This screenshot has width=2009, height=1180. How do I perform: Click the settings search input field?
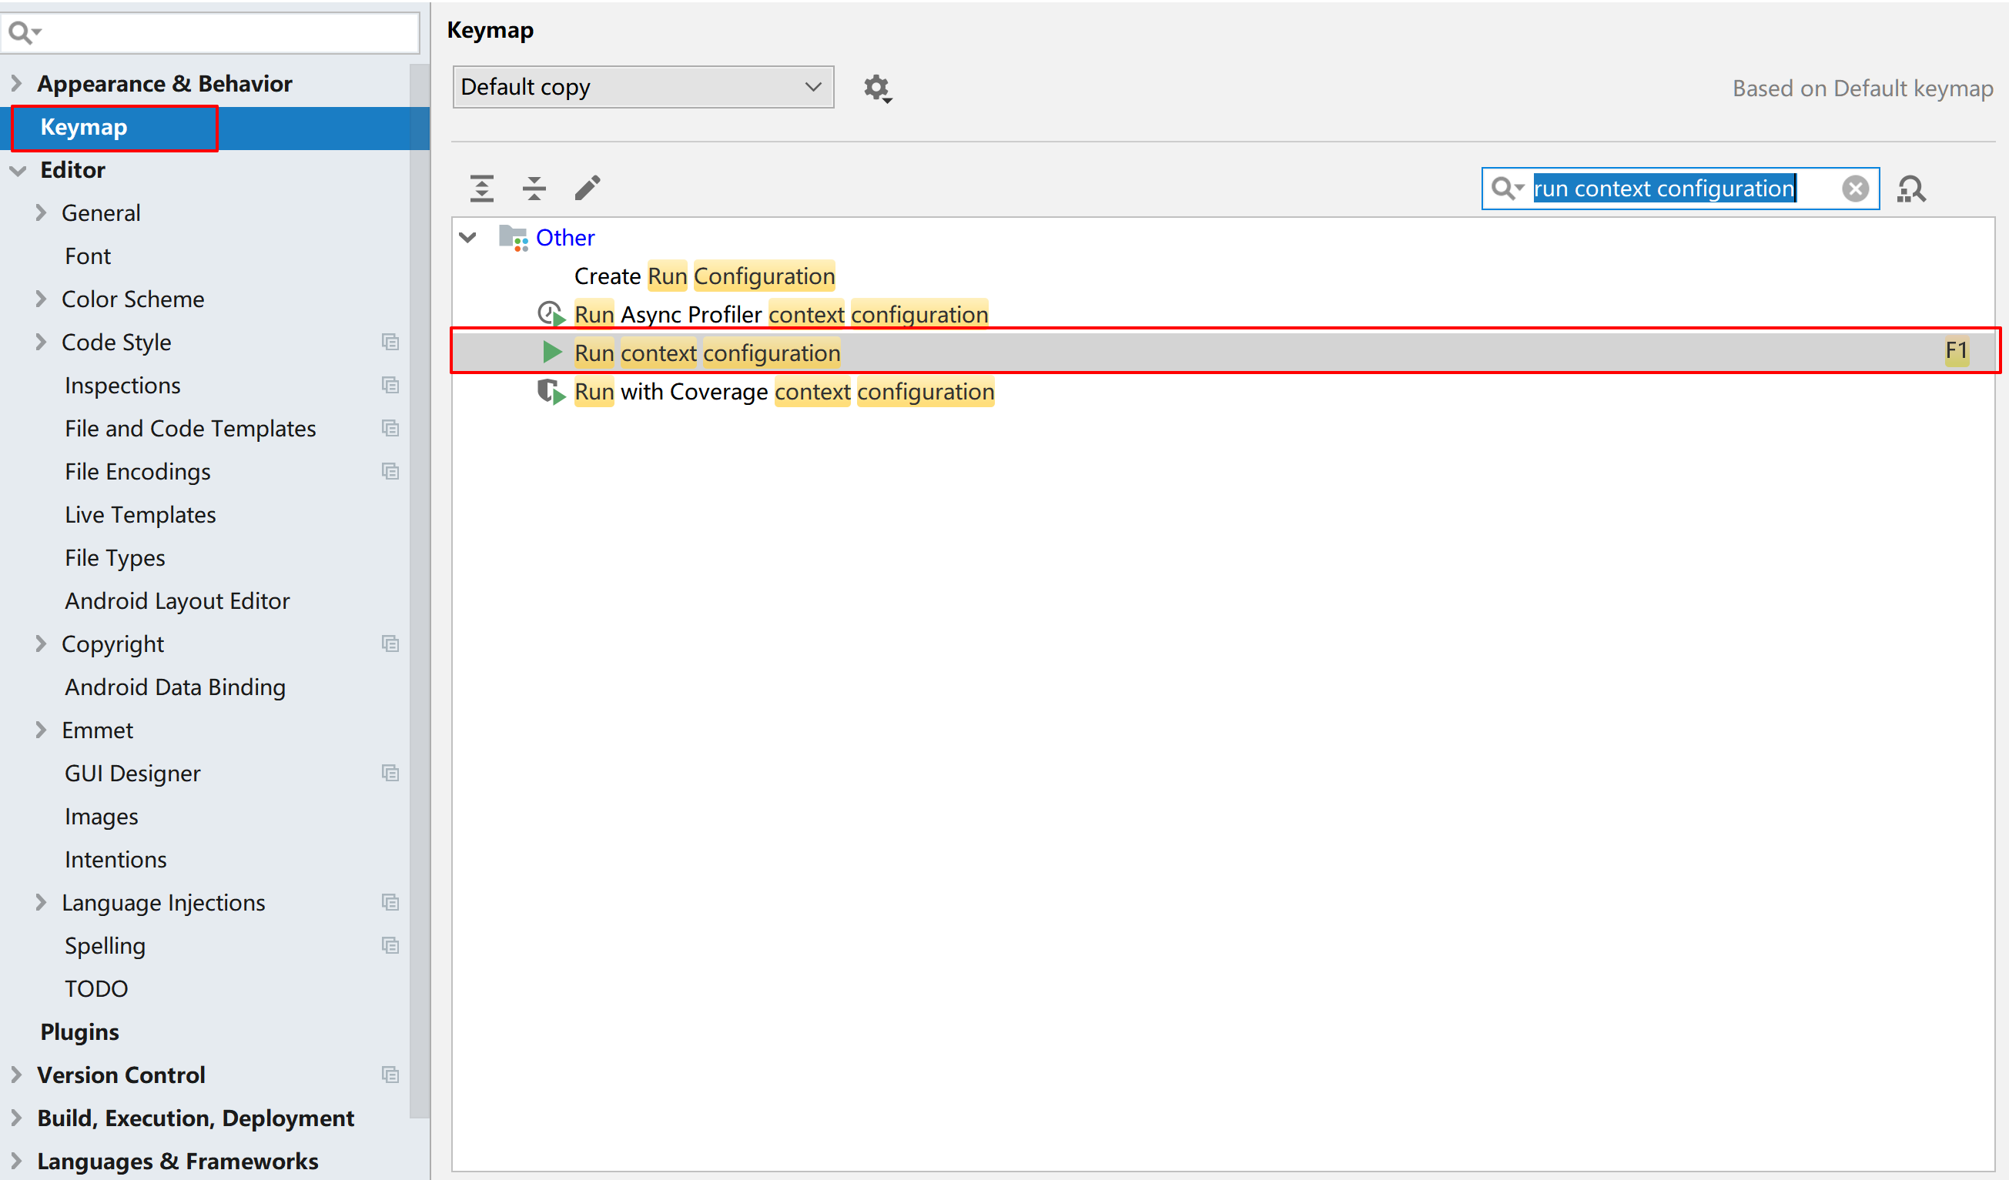click(x=223, y=32)
